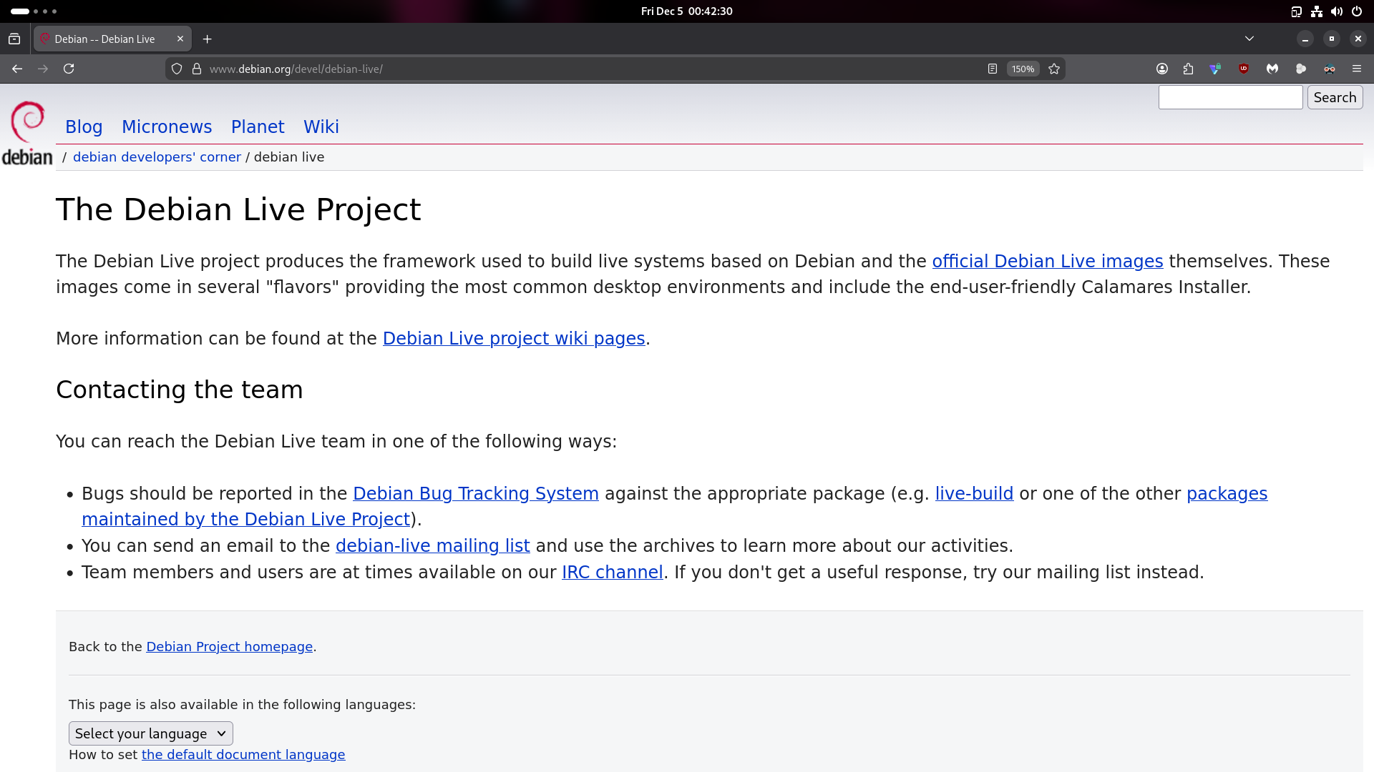
Task: Bookmark this page with the star icon
Action: (x=1054, y=69)
